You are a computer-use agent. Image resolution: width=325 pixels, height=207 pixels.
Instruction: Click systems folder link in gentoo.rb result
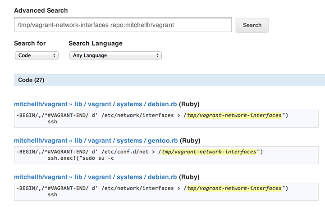point(129,140)
